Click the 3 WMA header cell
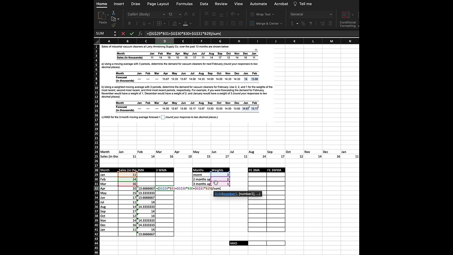Image resolution: width=453 pixels, height=255 pixels. [165, 170]
